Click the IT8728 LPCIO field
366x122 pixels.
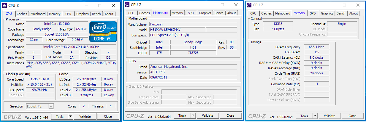tap(194, 52)
